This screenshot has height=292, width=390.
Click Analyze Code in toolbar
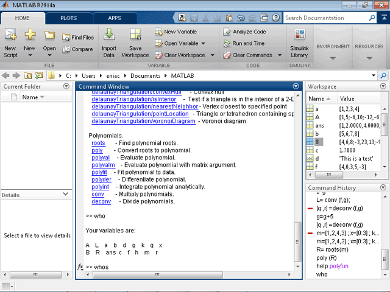pos(244,32)
